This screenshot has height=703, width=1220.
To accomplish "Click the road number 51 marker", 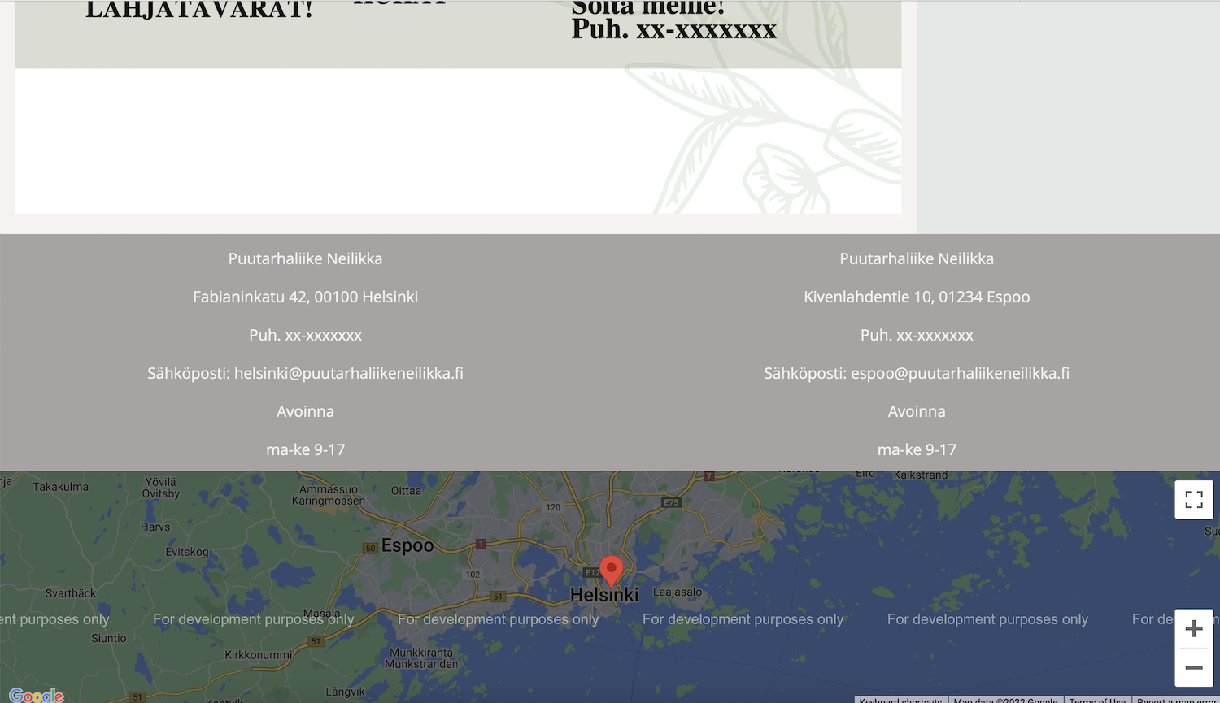I will tap(498, 597).
